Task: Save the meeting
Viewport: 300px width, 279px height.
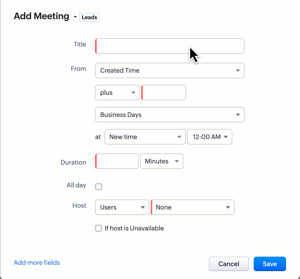Action: pos(270,264)
